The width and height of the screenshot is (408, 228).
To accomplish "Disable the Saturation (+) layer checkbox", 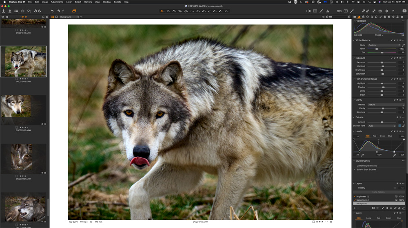I will (355, 200).
